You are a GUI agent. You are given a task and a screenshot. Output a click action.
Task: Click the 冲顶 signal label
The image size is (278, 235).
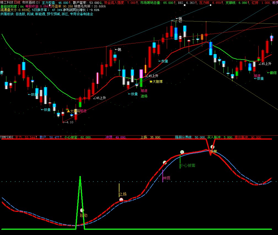pos(167,178)
